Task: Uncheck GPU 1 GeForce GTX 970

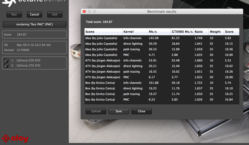Action: (x=6, y=60)
